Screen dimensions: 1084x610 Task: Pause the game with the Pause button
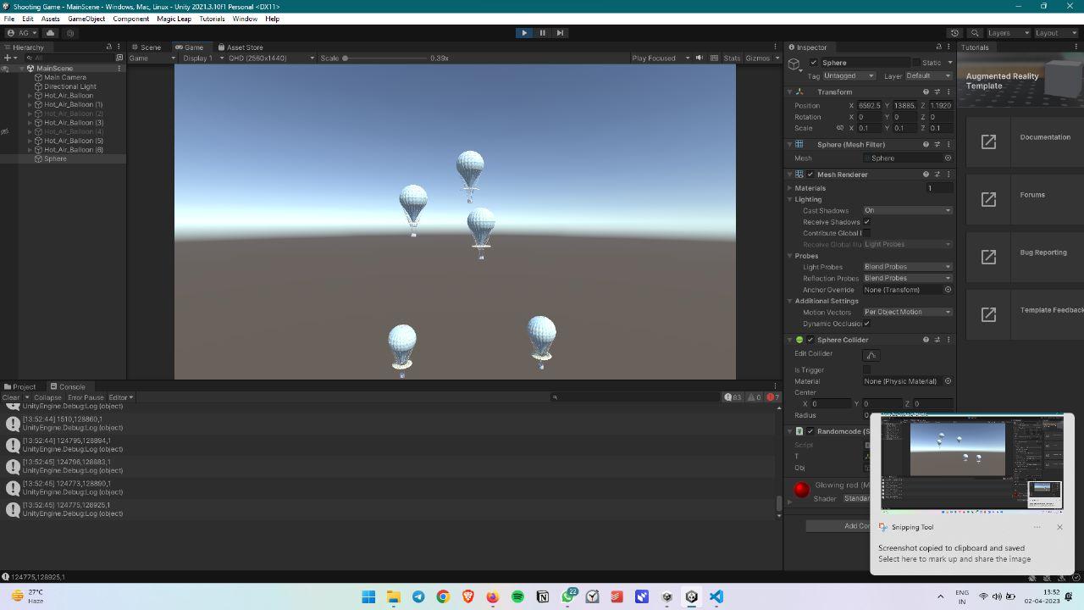(x=542, y=33)
